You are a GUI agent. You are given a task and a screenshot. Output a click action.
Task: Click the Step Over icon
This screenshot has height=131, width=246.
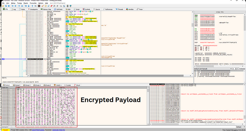click(22, 6)
